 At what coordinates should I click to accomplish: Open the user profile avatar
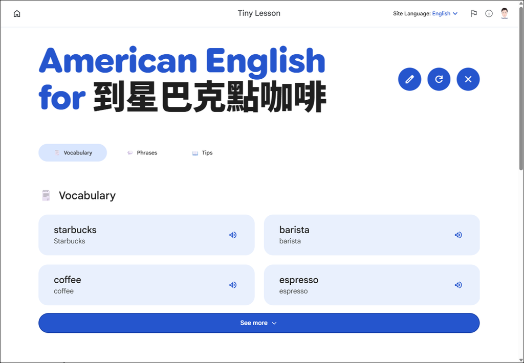pos(504,13)
